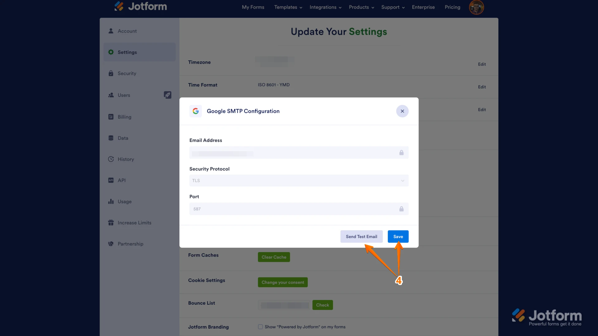
Task: Open History from the sidebar
Action: (126, 159)
